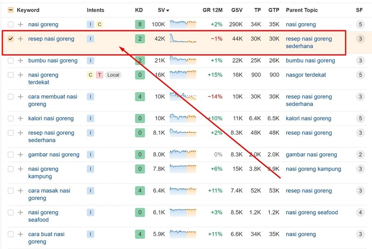372x249 pixels.
Task: Click plus icon for kalori nasi goreng
Action: coord(20,118)
